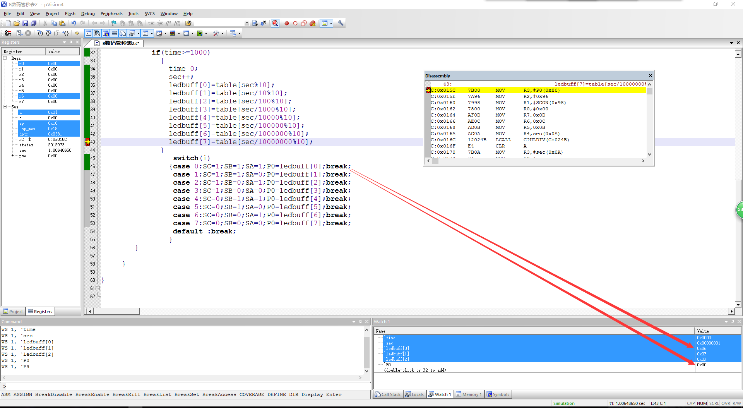
Task: Toggle the Command Window view button
Action: coord(89,33)
